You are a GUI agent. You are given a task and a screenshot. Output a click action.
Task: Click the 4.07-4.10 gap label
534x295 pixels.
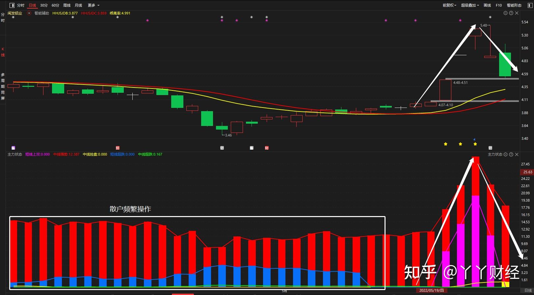(445, 105)
